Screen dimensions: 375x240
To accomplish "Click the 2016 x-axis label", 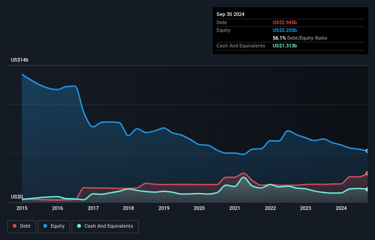I will coord(58,208).
